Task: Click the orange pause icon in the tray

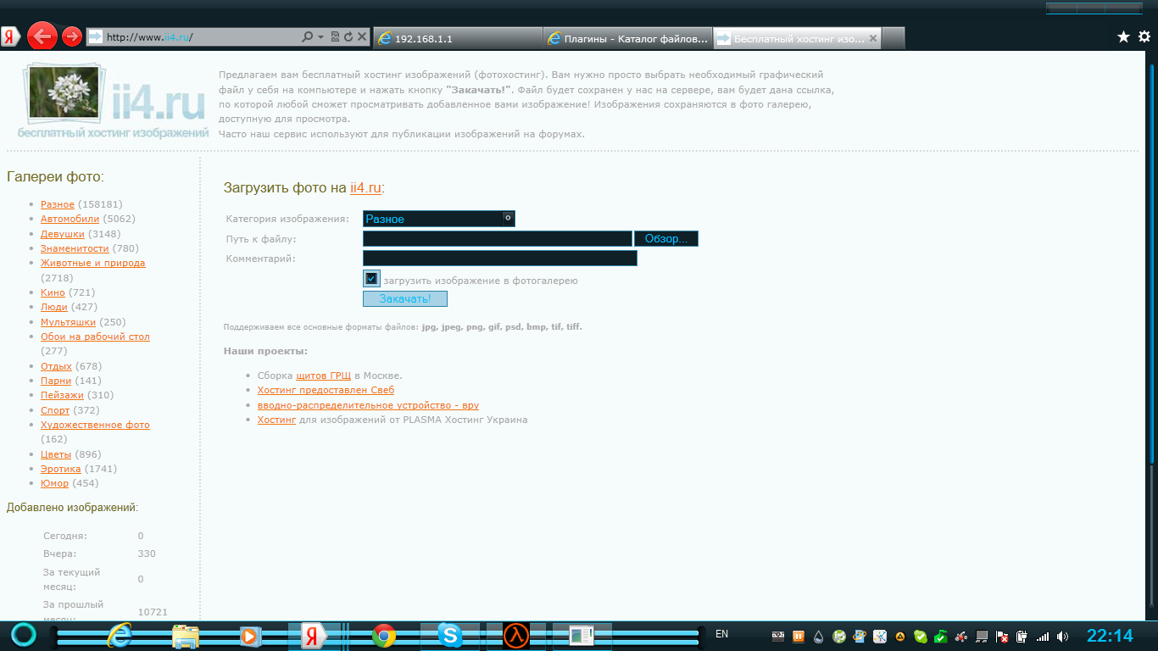Action: (799, 636)
